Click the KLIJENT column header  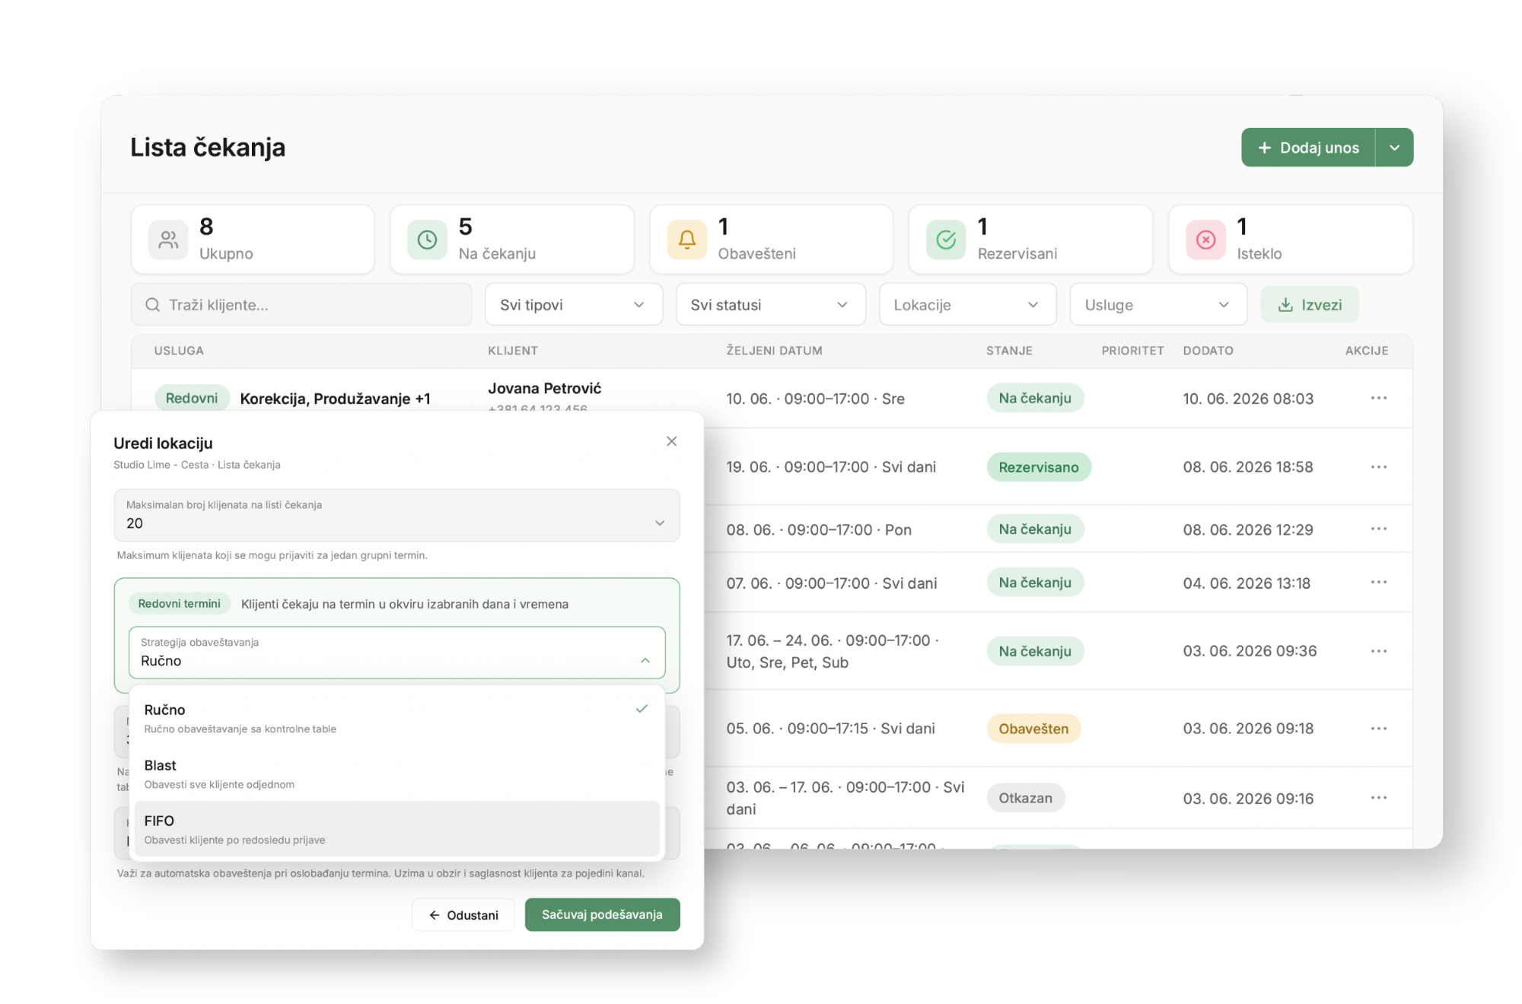point(513,351)
